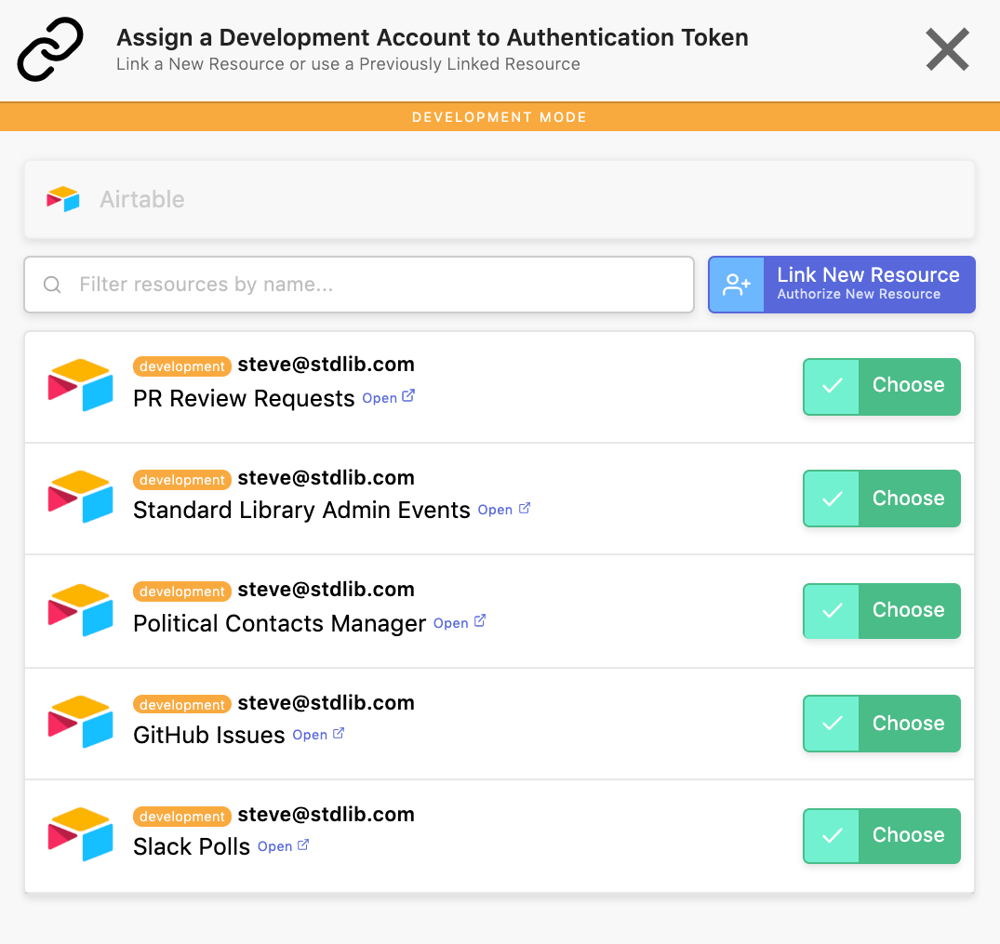Image resolution: width=1000 pixels, height=944 pixels.
Task: Click Airtable icon for Standard Library Admin Events
Action: coord(80,497)
